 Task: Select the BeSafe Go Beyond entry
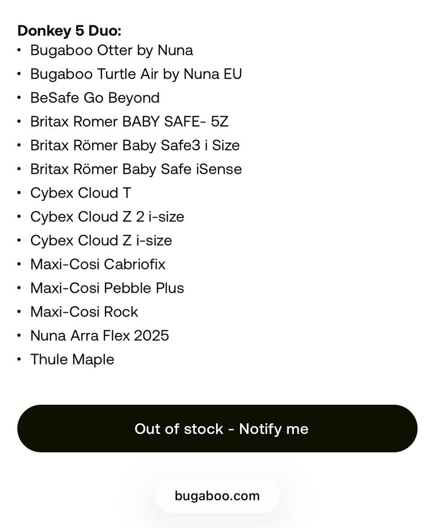(95, 98)
